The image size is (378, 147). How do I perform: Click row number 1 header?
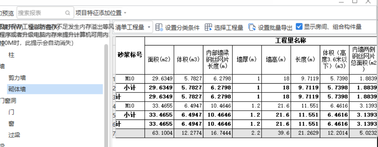point(114,79)
